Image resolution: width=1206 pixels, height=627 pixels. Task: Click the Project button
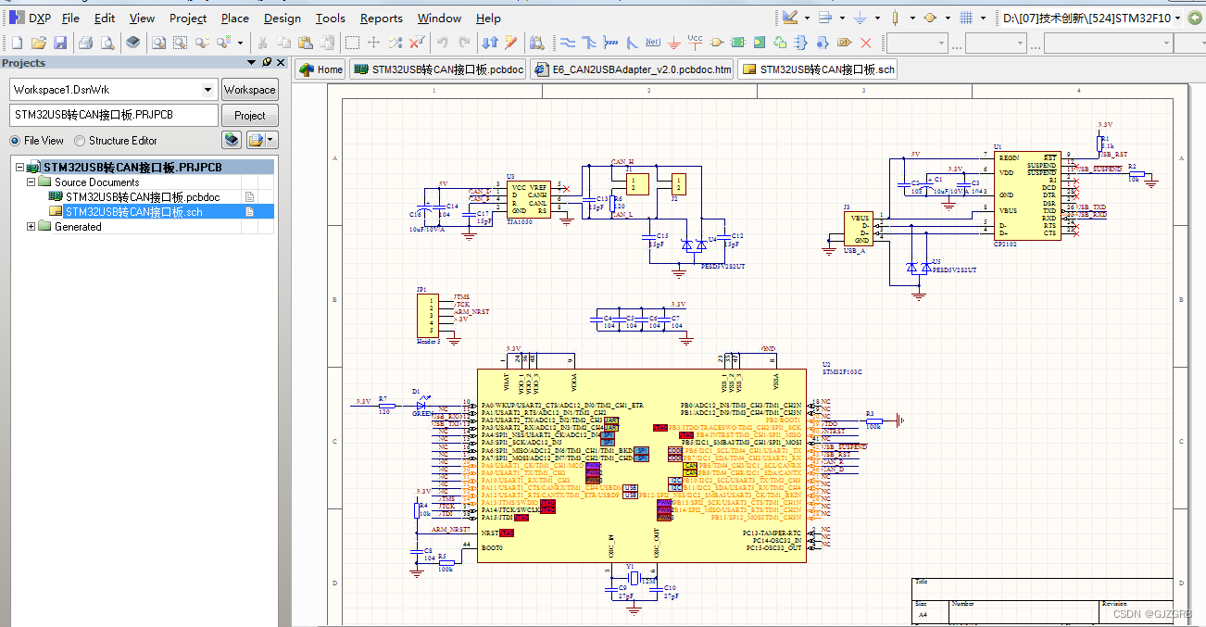249,115
